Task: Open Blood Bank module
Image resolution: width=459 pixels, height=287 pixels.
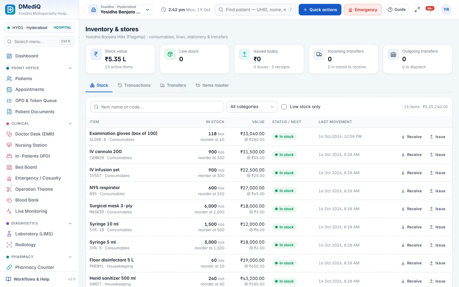Action: [x=40, y=200]
